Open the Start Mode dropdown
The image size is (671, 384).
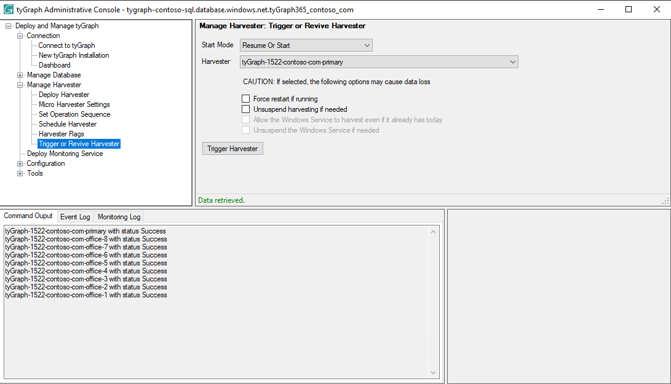point(306,45)
